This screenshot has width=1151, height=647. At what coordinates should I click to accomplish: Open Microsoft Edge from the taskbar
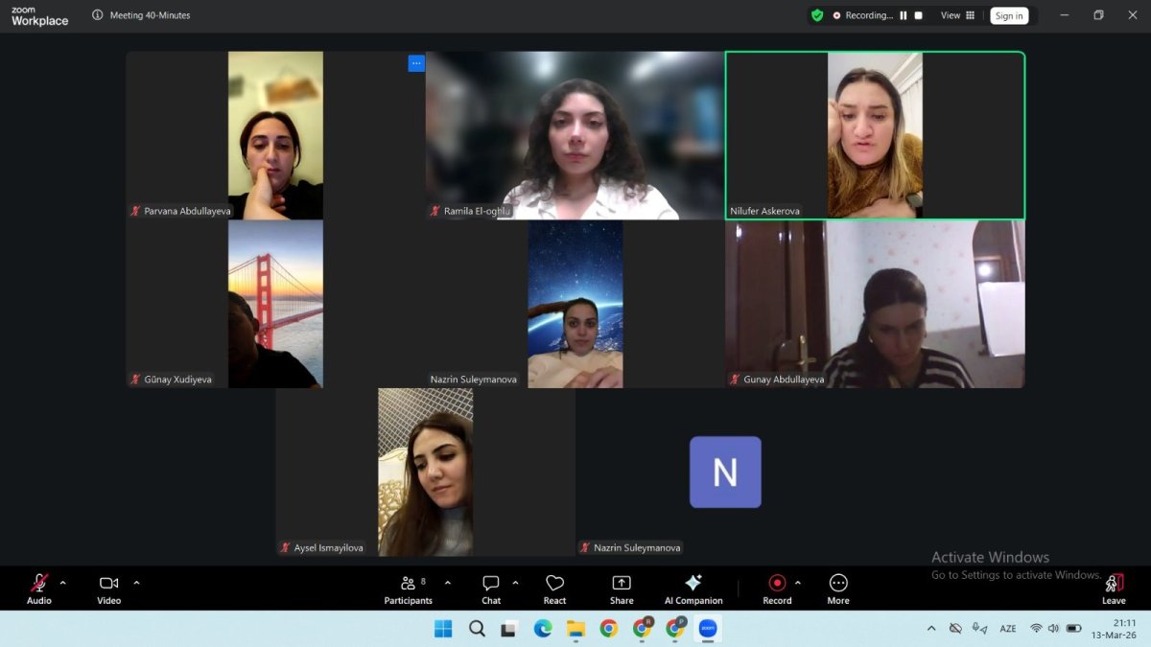click(543, 629)
